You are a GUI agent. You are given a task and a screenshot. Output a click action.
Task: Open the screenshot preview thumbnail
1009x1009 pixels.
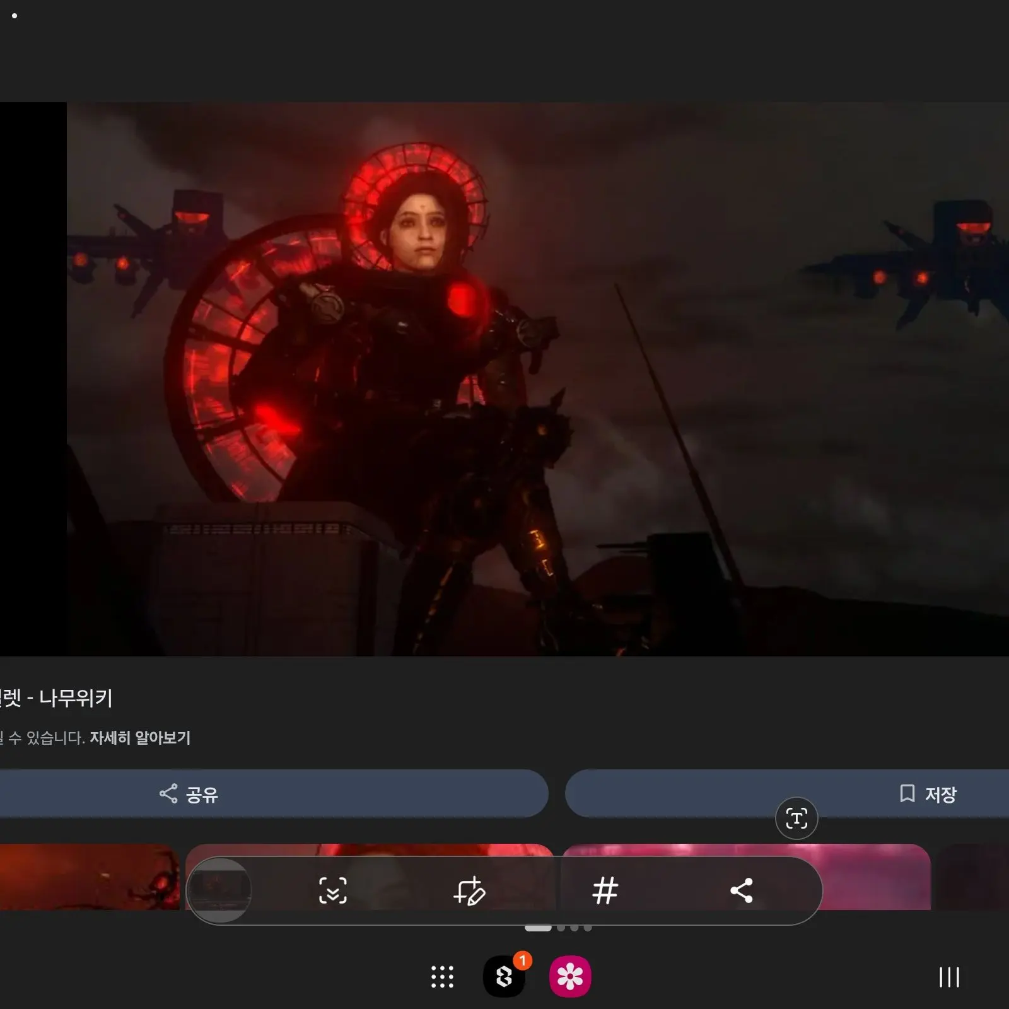click(219, 890)
